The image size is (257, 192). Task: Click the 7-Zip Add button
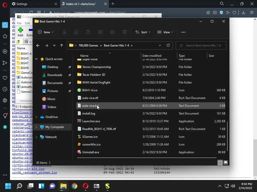[x=20, y=32]
